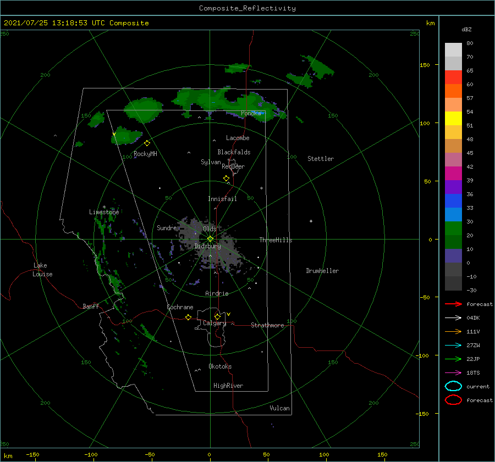Click the yellow diamond marker above Calgary
The width and height of the screenshot is (495, 462).
217,316
